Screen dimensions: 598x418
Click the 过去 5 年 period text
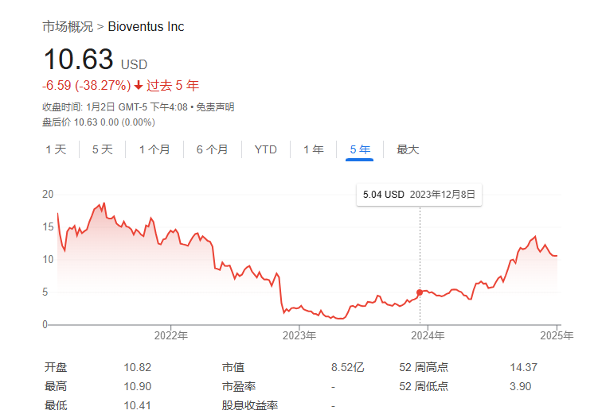173,85
